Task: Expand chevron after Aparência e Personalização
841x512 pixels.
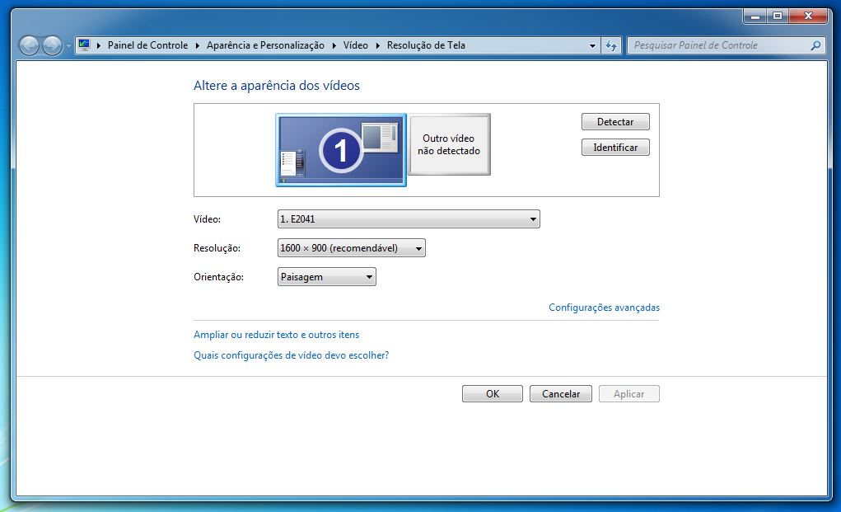Action: click(334, 45)
